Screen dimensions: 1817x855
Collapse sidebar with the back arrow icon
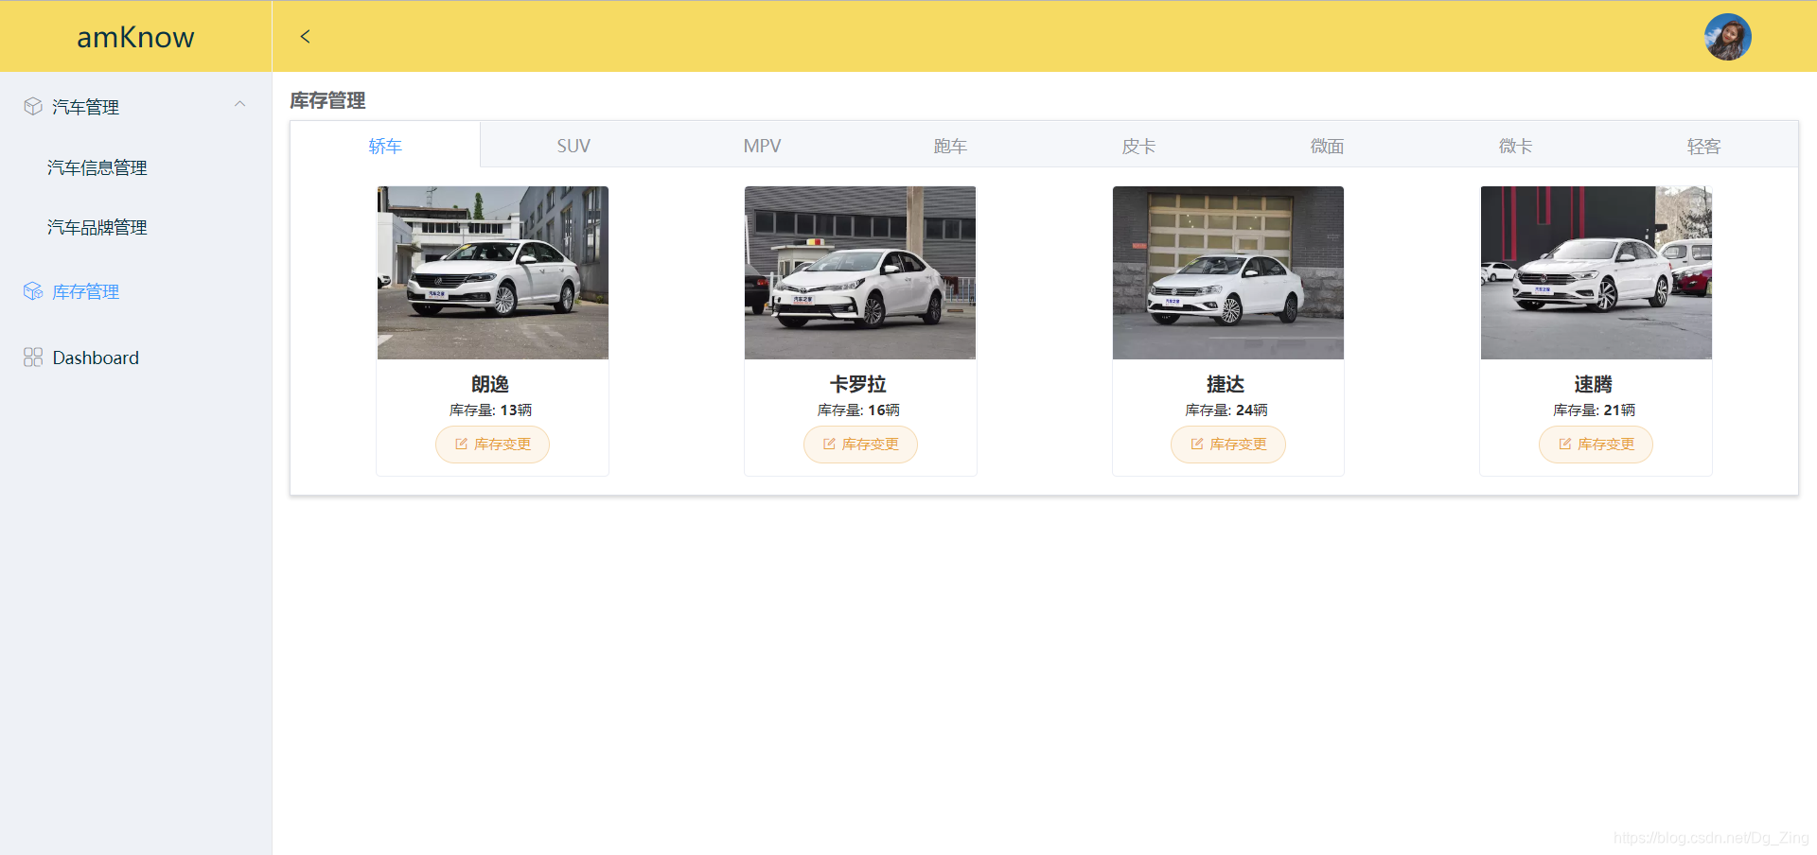point(305,36)
